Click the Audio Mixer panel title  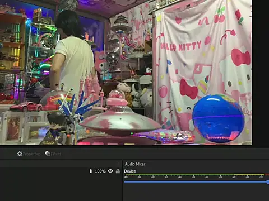(135, 164)
